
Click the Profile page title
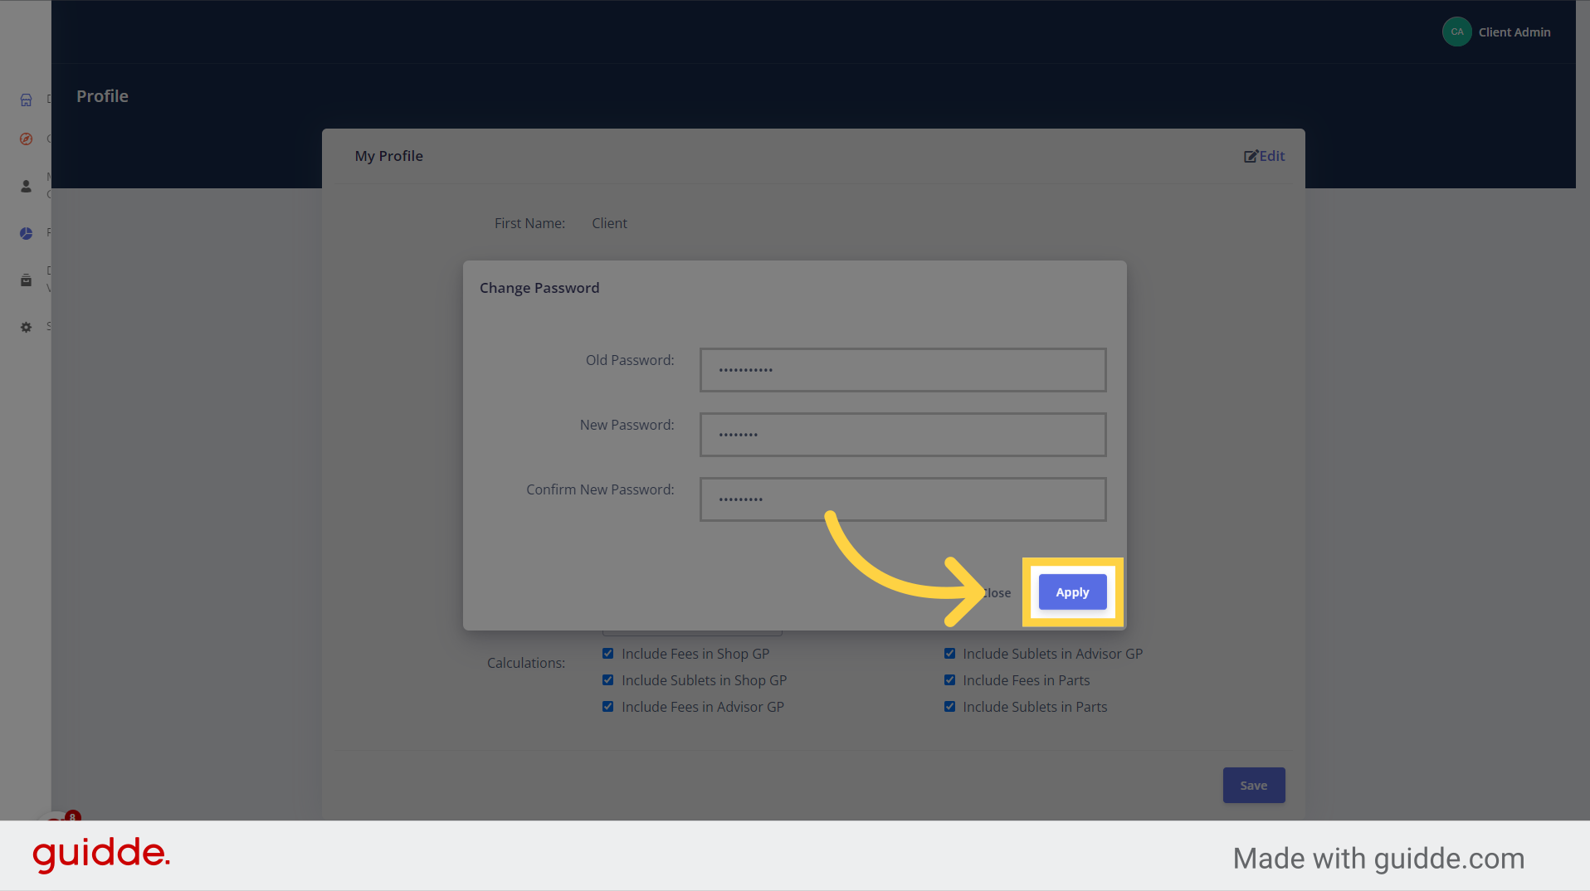(x=102, y=96)
